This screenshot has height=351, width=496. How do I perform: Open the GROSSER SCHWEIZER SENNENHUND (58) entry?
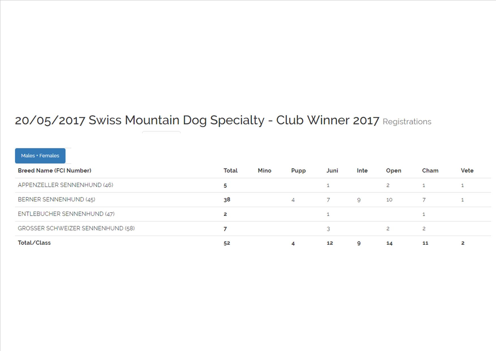(76, 228)
